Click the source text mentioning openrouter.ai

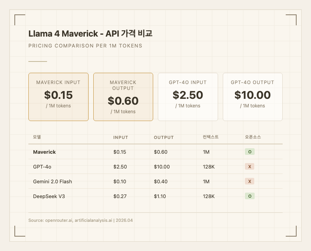point(80,220)
